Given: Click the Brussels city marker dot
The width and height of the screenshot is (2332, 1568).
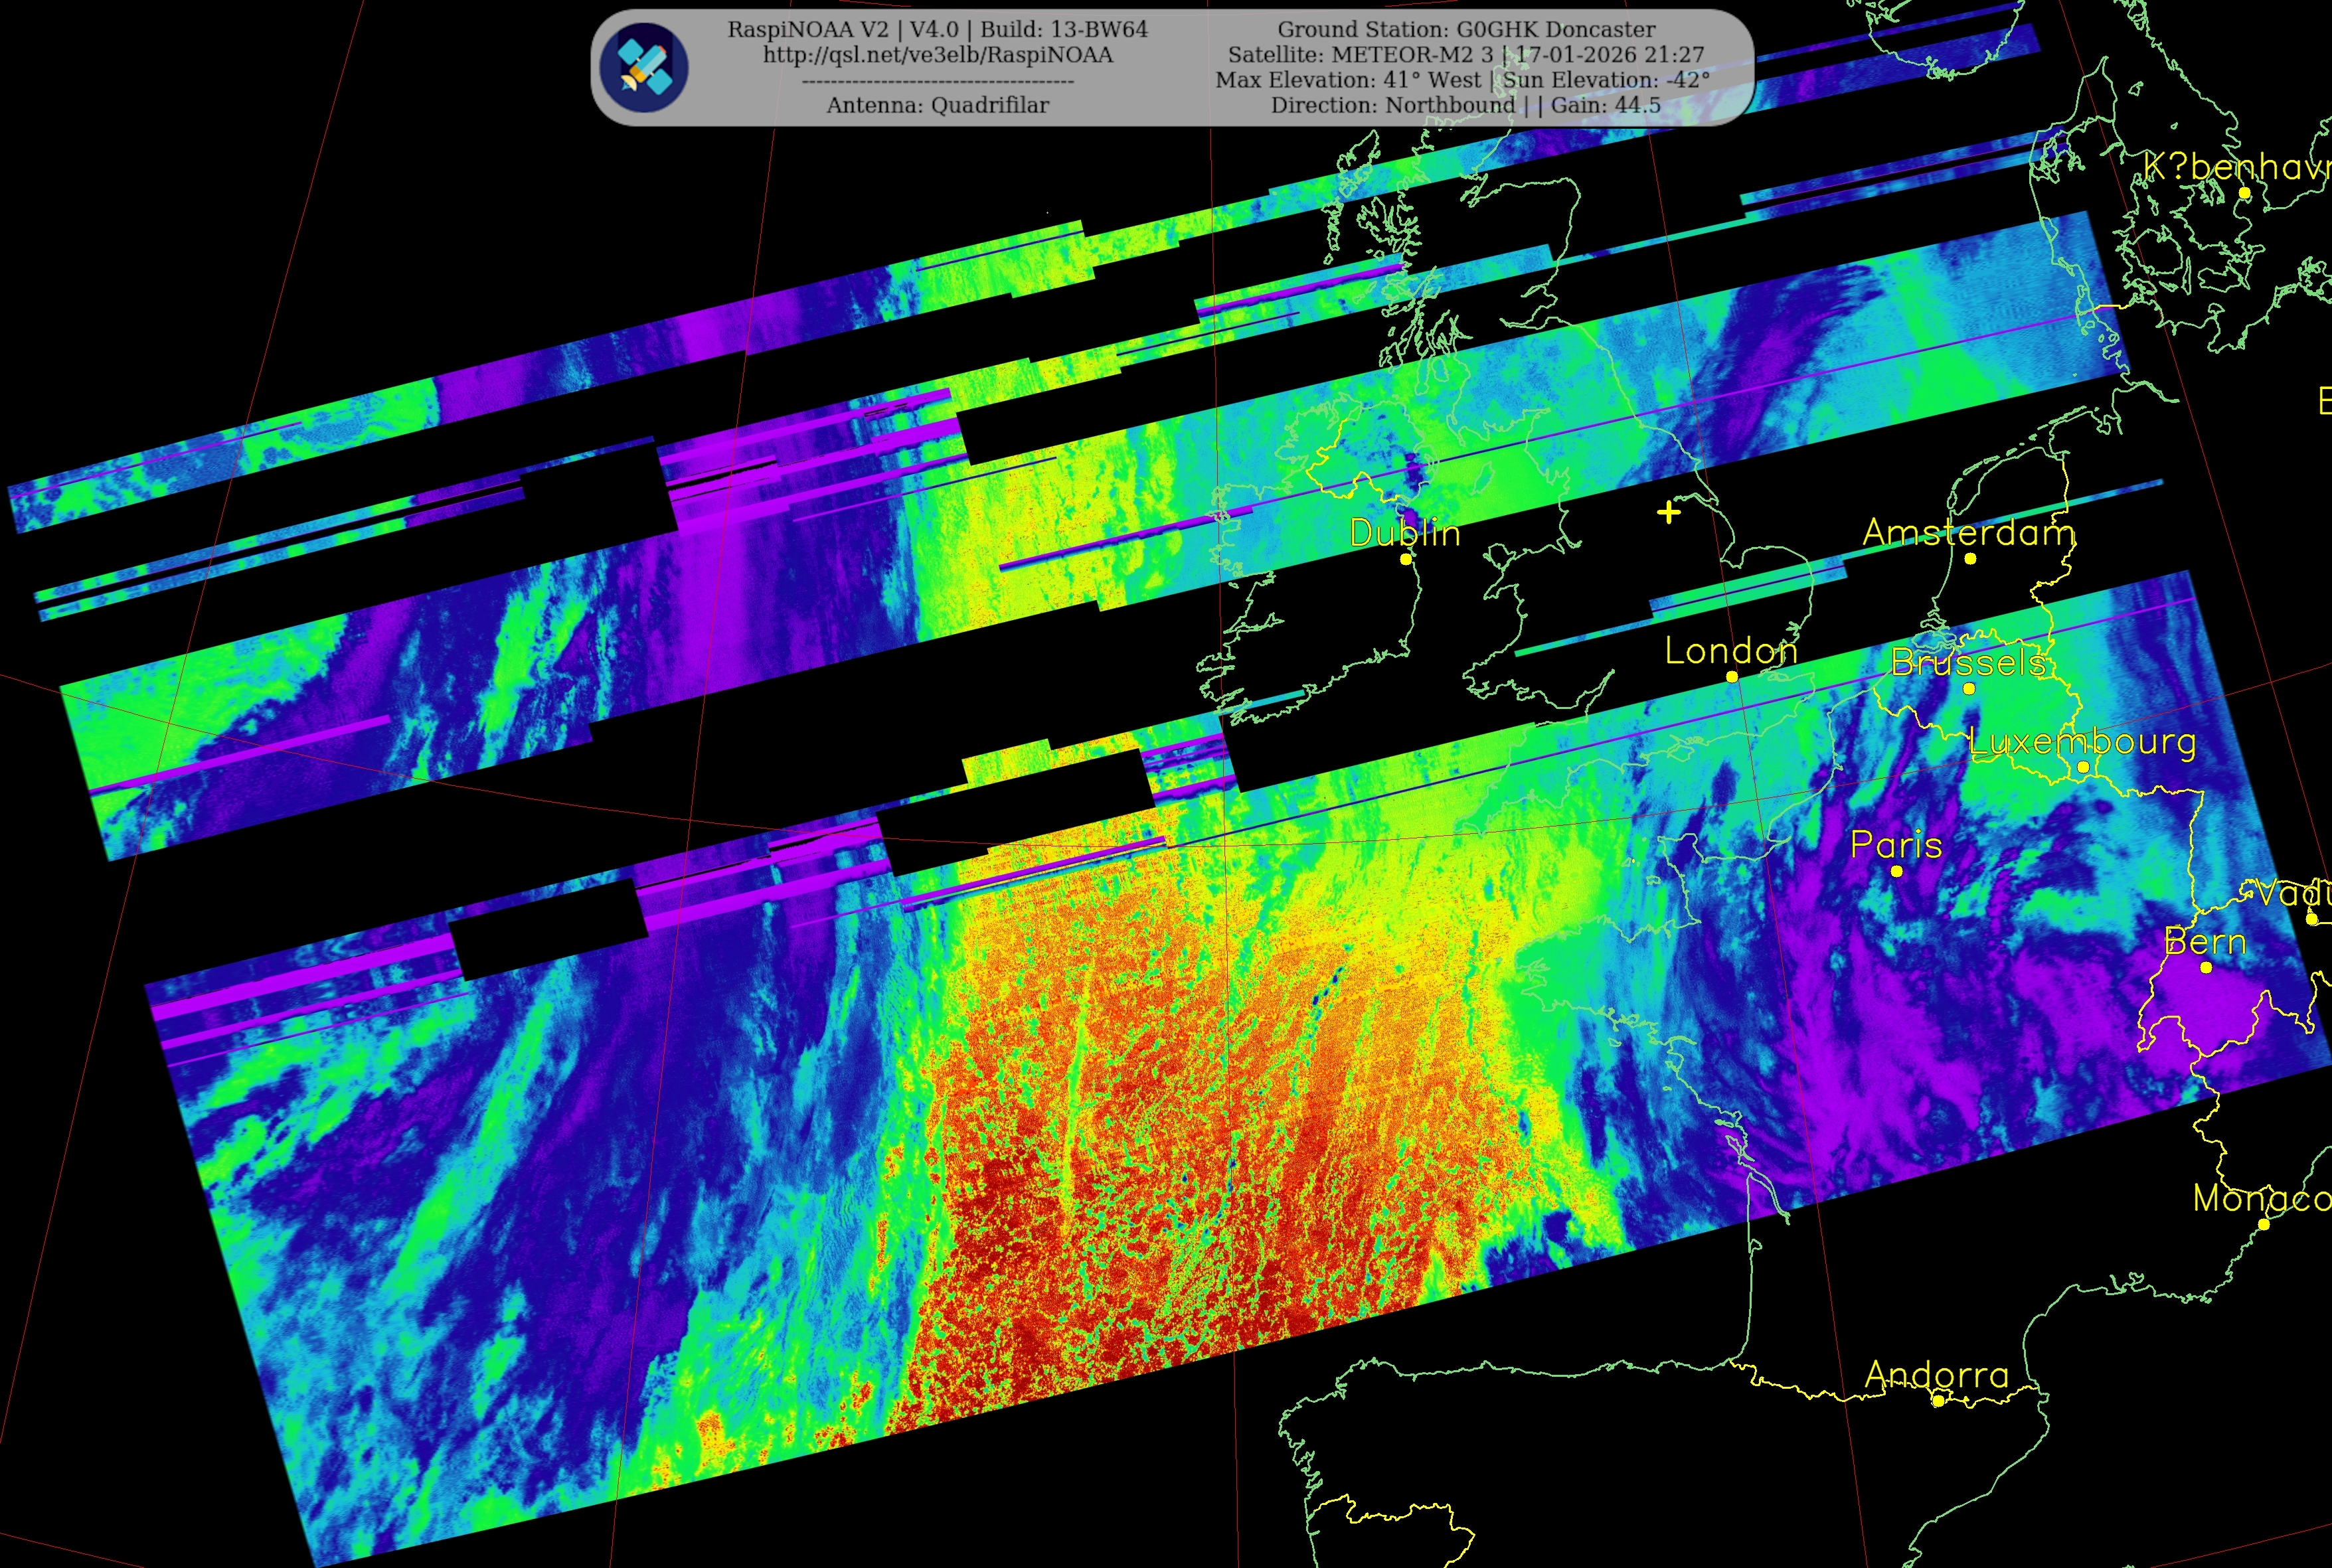Looking at the screenshot, I should point(1969,688).
